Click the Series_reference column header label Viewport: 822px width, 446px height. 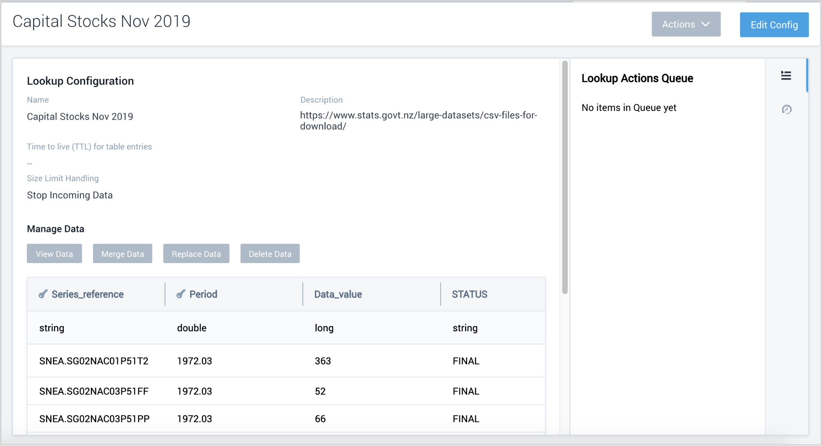pyautogui.click(x=88, y=294)
